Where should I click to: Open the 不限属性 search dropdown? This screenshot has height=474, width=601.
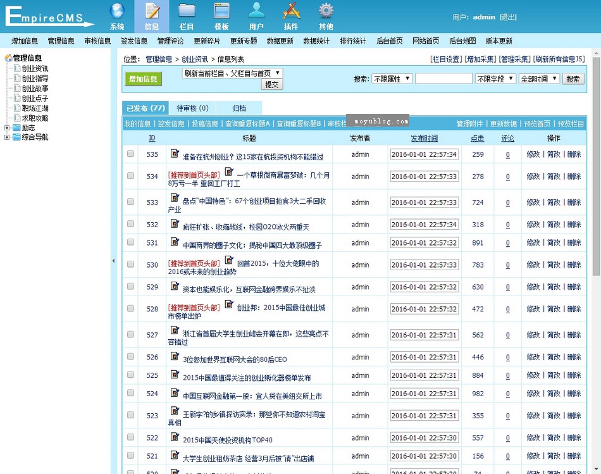(x=392, y=78)
